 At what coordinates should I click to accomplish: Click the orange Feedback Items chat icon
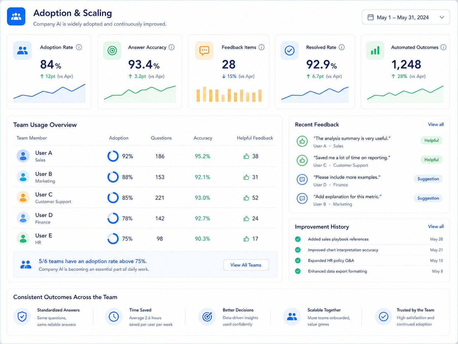[204, 50]
